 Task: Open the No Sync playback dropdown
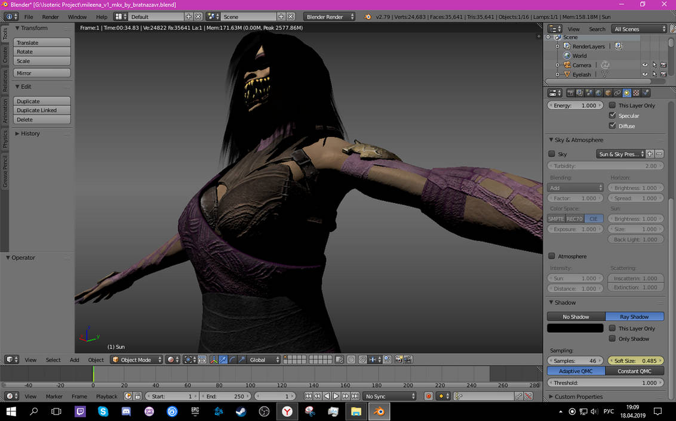coord(389,396)
